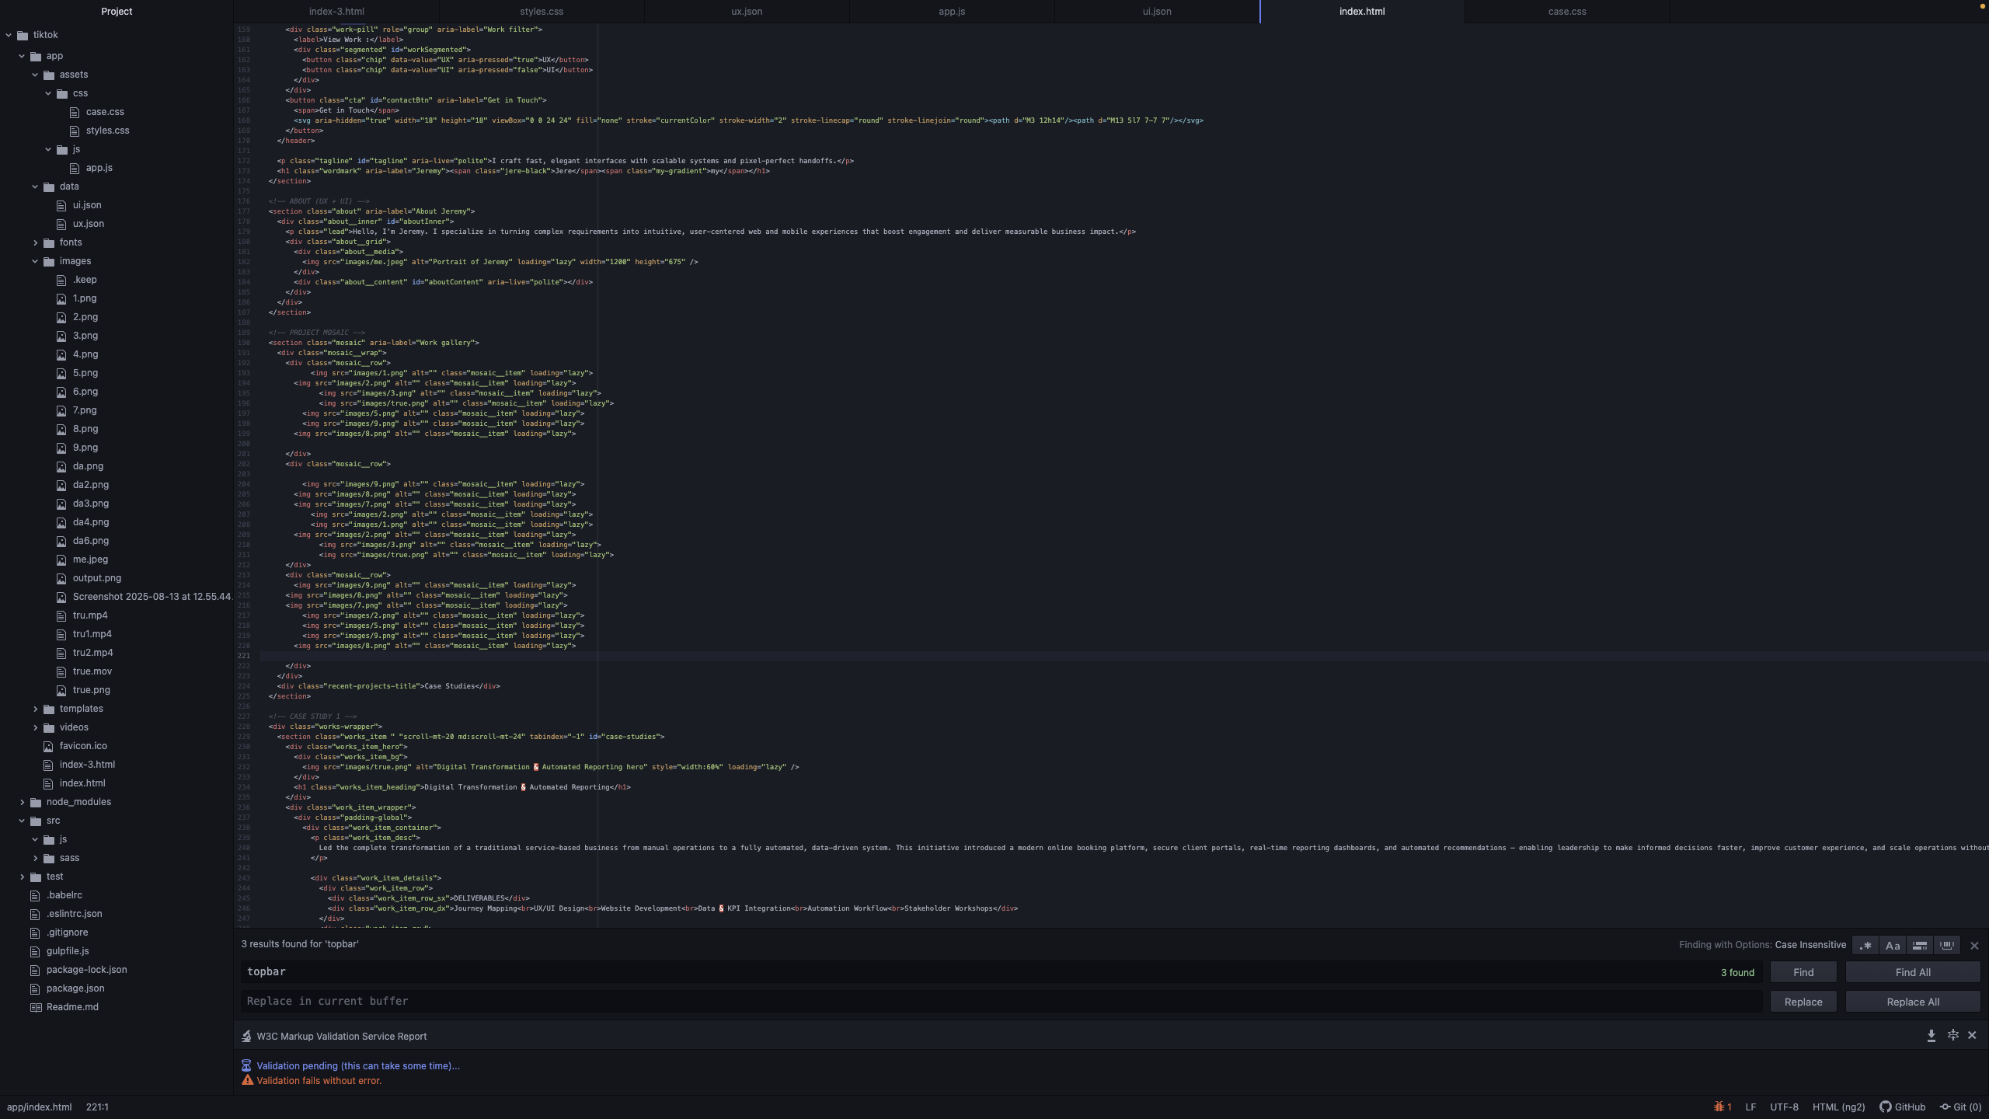
Task: Click the W3C report download arrow icon
Action: (1932, 1036)
